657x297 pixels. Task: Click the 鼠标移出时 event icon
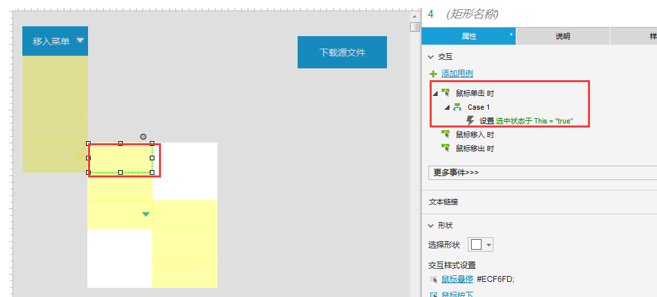446,148
